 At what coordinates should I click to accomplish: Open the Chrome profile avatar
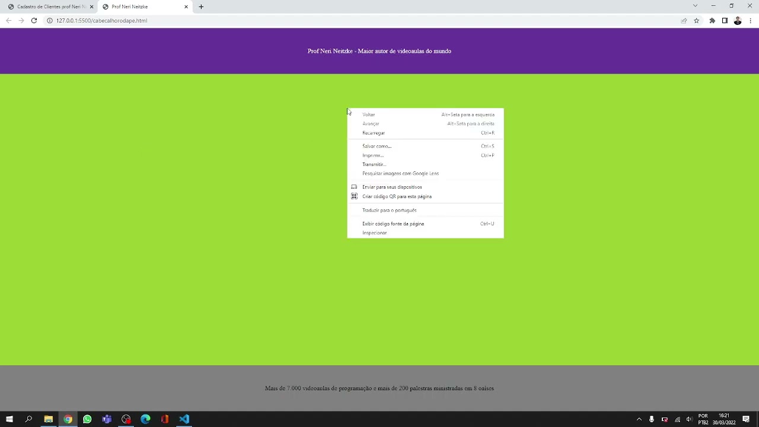pos(738,20)
